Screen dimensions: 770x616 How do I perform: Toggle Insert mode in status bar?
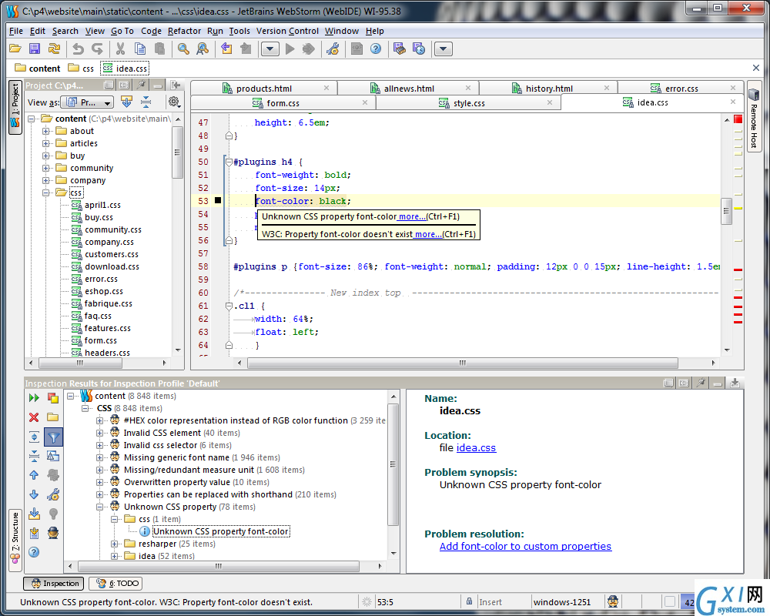tap(490, 601)
